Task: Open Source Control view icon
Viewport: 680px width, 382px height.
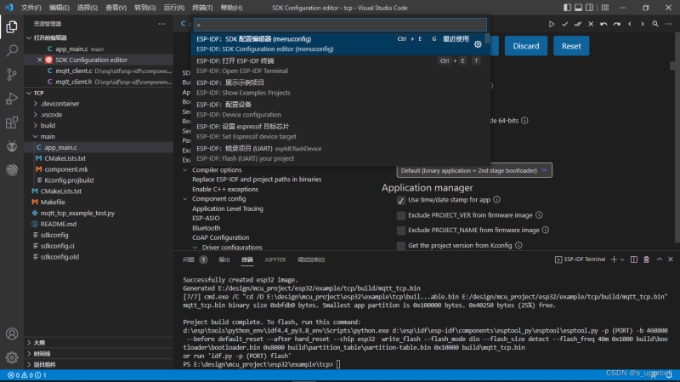Action: click(x=12, y=75)
